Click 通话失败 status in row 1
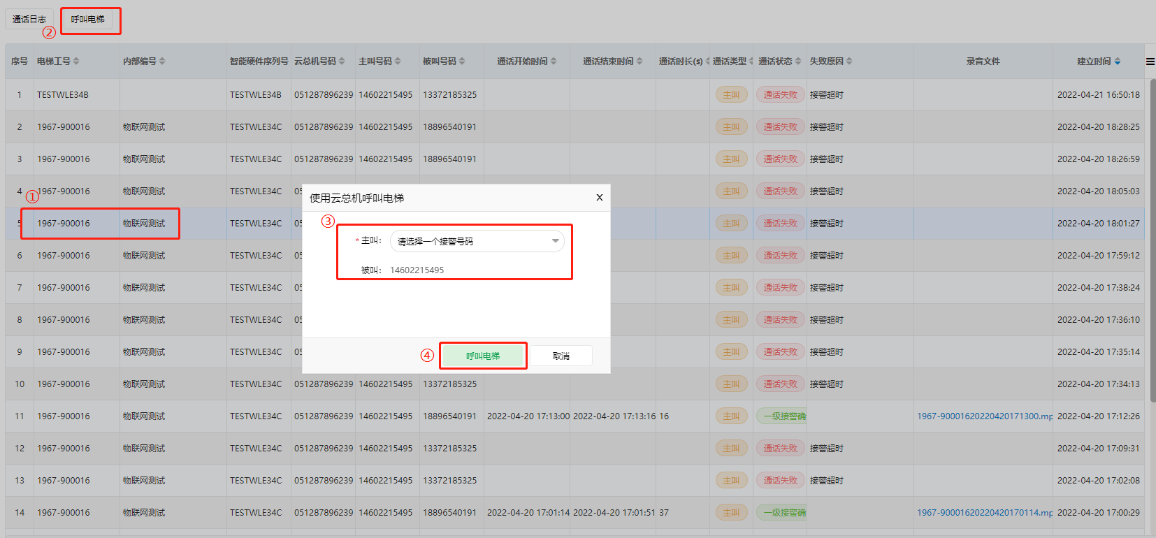Image resolution: width=1156 pixels, height=538 pixels. (x=780, y=95)
